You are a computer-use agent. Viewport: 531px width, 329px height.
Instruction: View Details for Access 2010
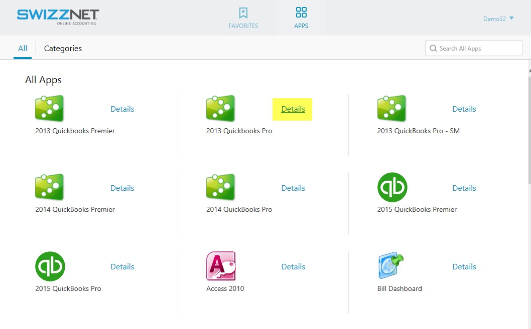click(x=293, y=267)
